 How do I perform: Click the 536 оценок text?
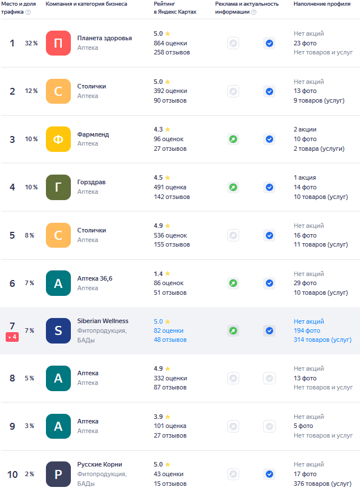coord(170,235)
